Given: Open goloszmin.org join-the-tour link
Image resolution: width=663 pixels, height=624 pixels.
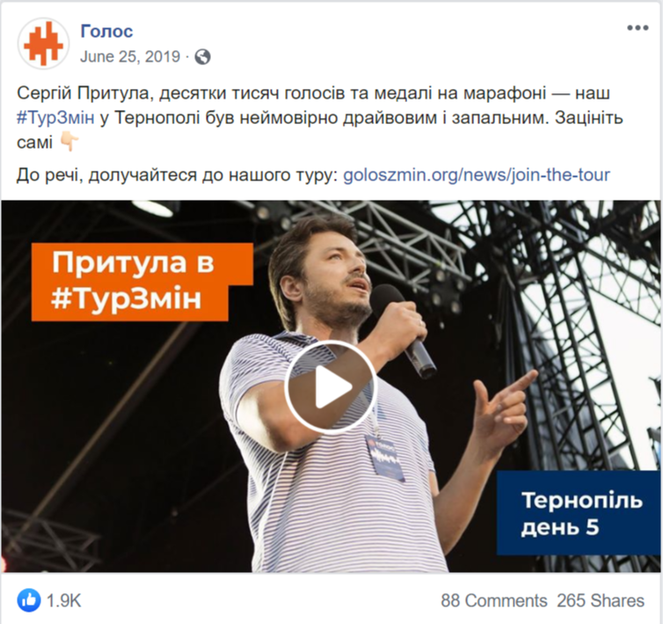Looking at the screenshot, I should click(477, 174).
